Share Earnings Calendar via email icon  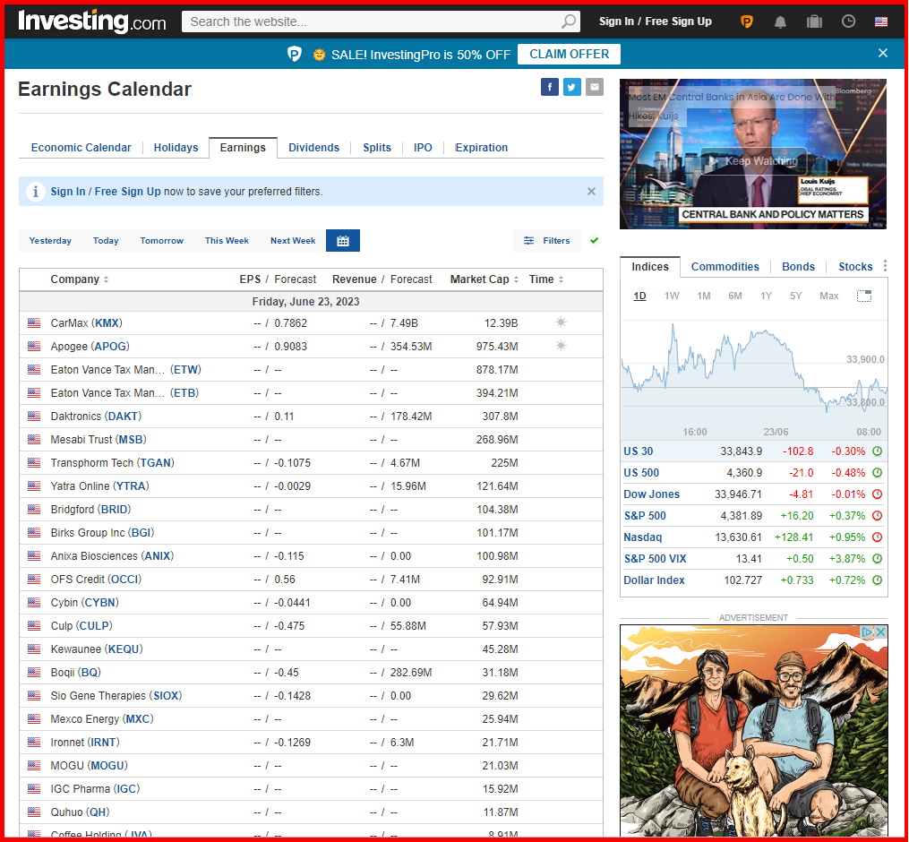point(594,86)
